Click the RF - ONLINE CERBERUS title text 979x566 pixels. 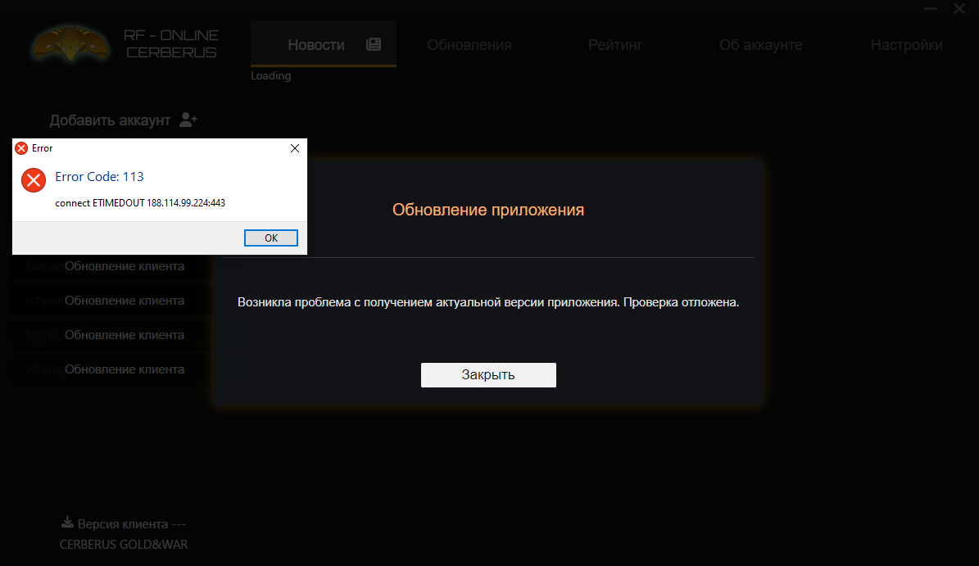[171, 43]
